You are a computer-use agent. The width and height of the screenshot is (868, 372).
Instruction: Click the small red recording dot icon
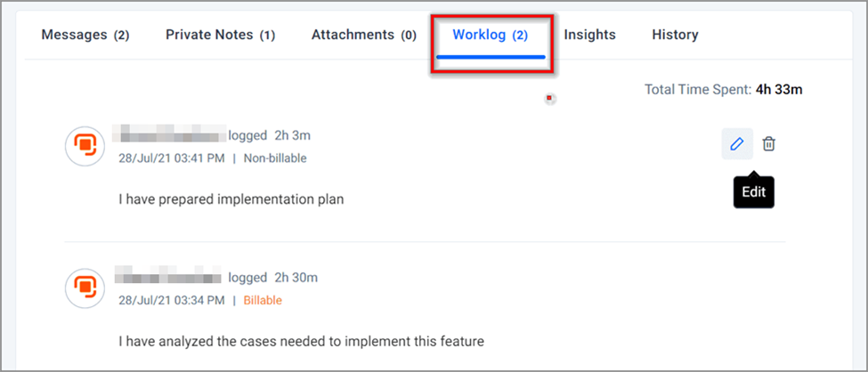pyautogui.click(x=549, y=99)
